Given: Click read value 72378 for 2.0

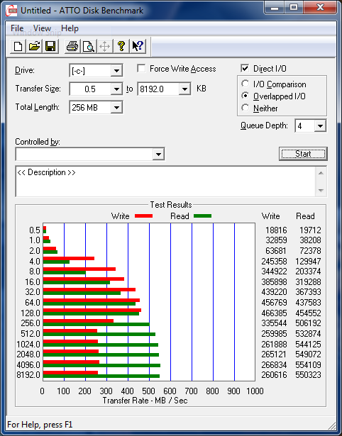Looking at the screenshot, I should click(x=310, y=251).
